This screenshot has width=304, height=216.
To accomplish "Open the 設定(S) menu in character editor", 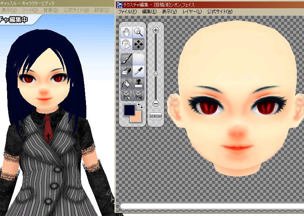I will (102, 10).
